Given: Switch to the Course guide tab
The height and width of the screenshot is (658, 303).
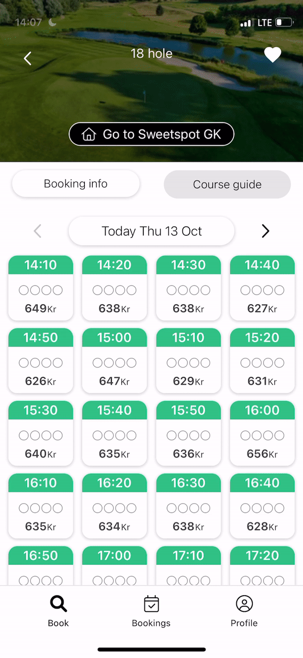Looking at the screenshot, I should coord(227,184).
